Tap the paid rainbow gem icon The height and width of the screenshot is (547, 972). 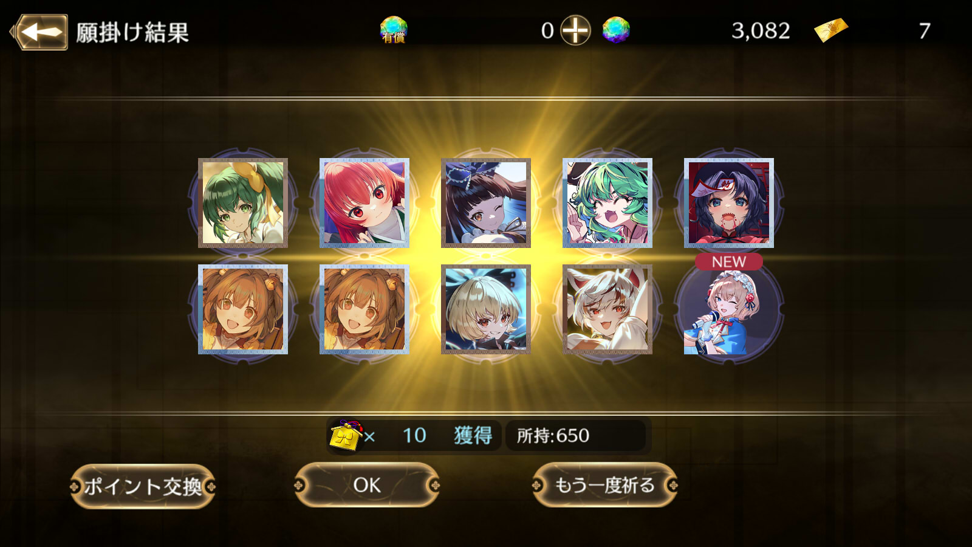(x=394, y=30)
